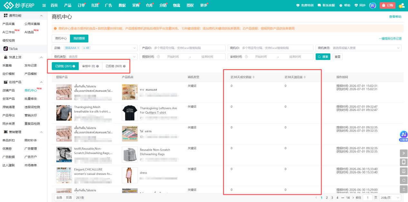This screenshot has width=408, height=202.
Task: Switch to the 已拒绝 (869) tab
Action: 115,66
